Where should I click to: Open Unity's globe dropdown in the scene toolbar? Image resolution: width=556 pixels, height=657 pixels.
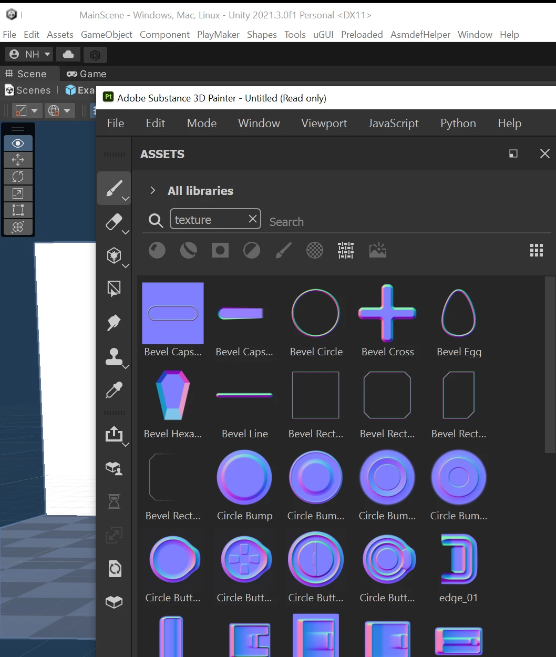(59, 110)
